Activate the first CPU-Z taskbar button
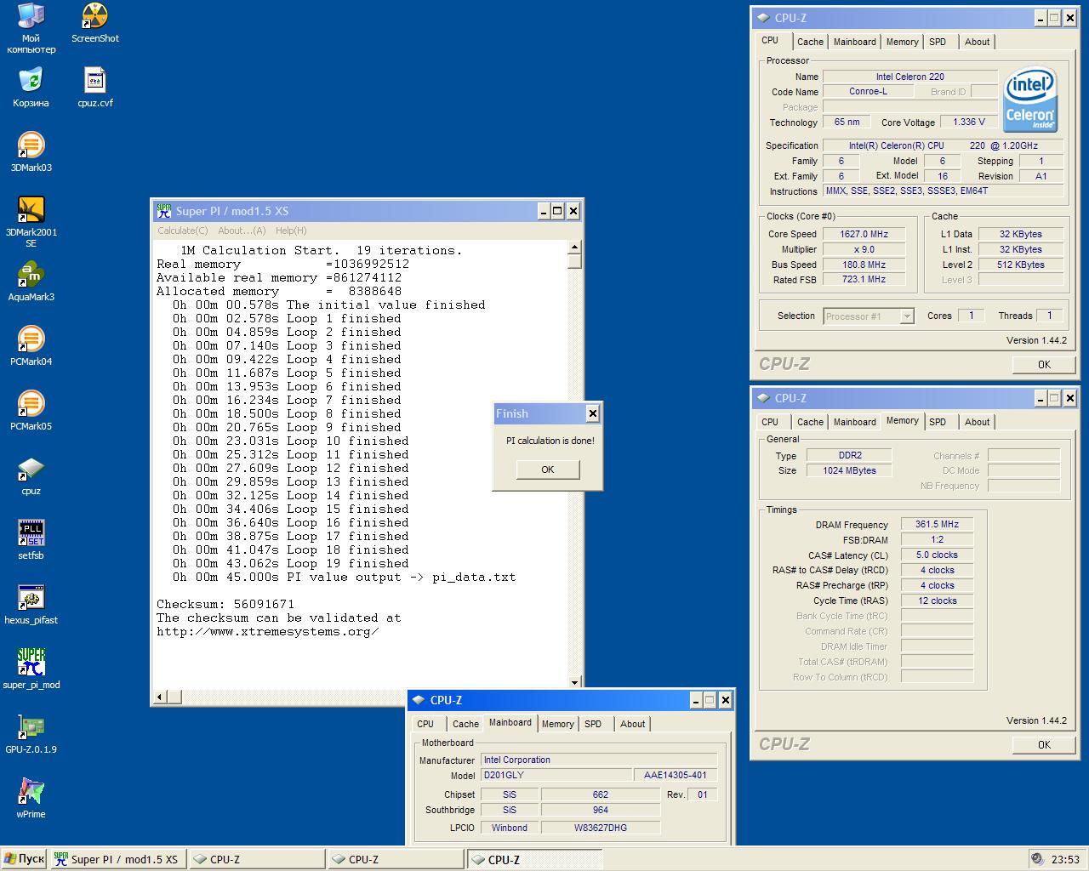Viewport: 1089px width, 871px height. tap(257, 859)
